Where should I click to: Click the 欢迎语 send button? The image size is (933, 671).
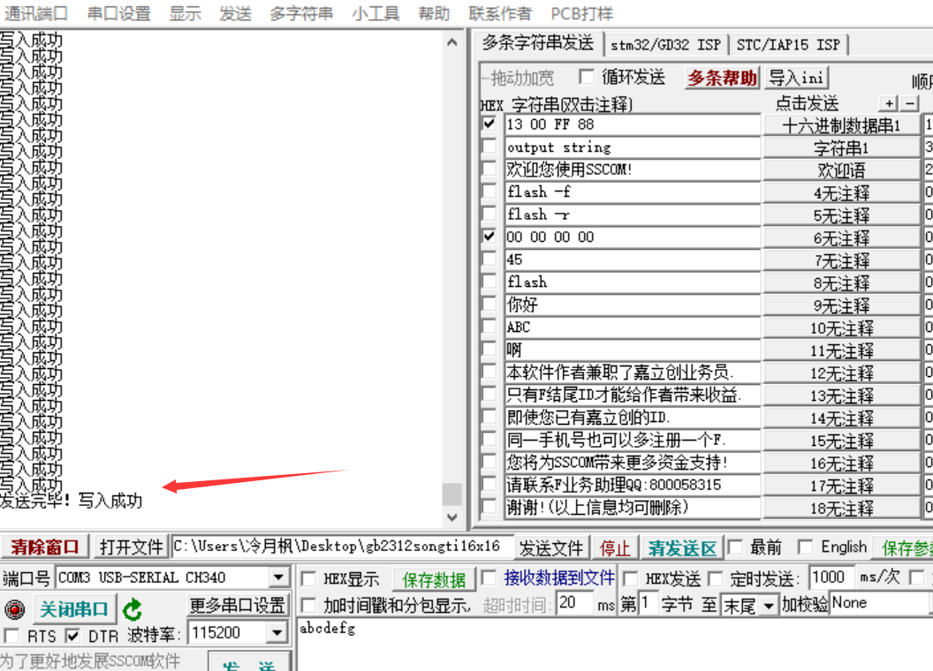point(841,170)
